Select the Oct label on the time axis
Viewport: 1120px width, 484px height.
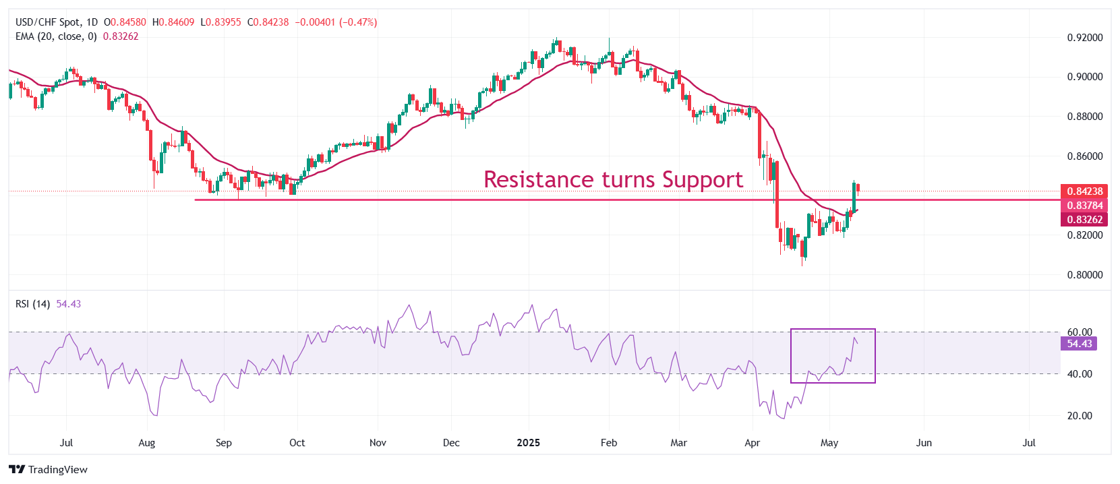coord(297,443)
